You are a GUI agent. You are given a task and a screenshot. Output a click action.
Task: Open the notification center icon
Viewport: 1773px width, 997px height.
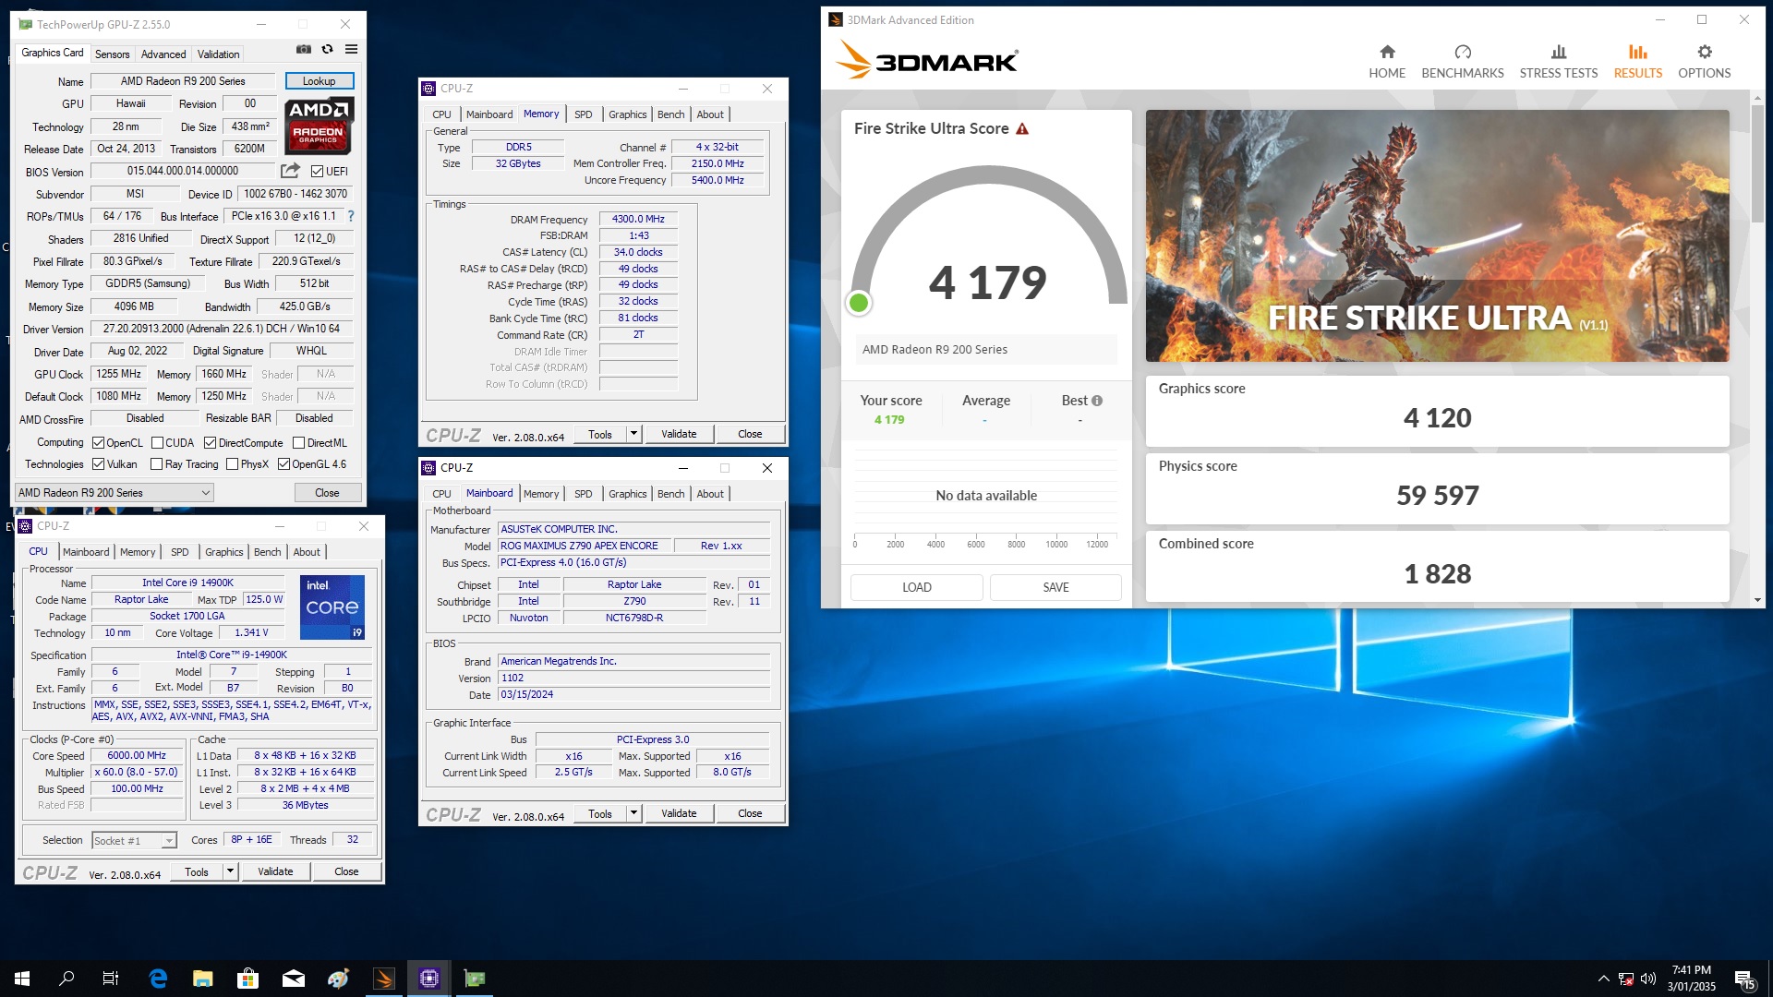[x=1744, y=979]
